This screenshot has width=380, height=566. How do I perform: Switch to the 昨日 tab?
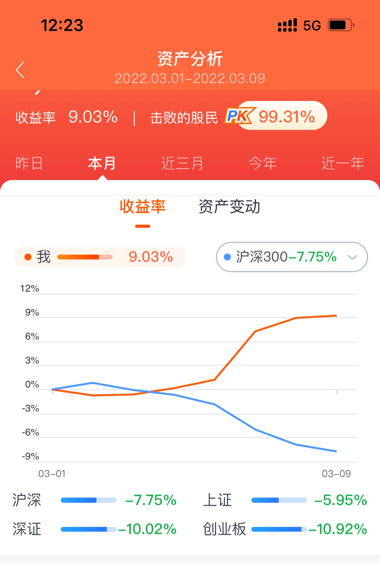(29, 163)
